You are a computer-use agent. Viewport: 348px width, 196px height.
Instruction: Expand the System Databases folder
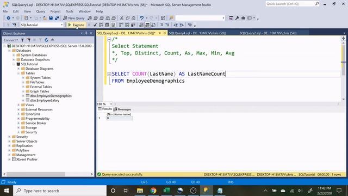click(x=14, y=55)
